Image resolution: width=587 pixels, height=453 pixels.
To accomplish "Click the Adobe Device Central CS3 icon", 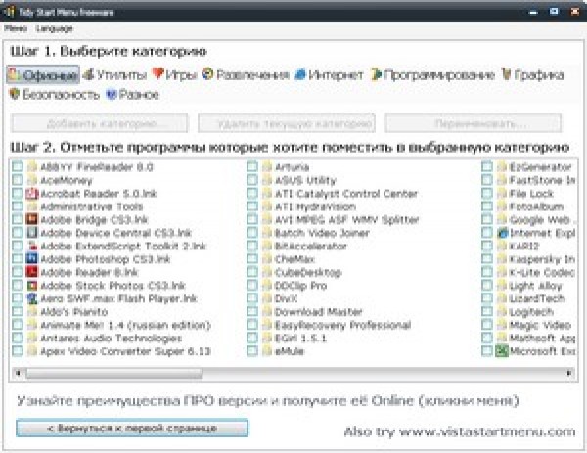I will (x=32, y=233).
